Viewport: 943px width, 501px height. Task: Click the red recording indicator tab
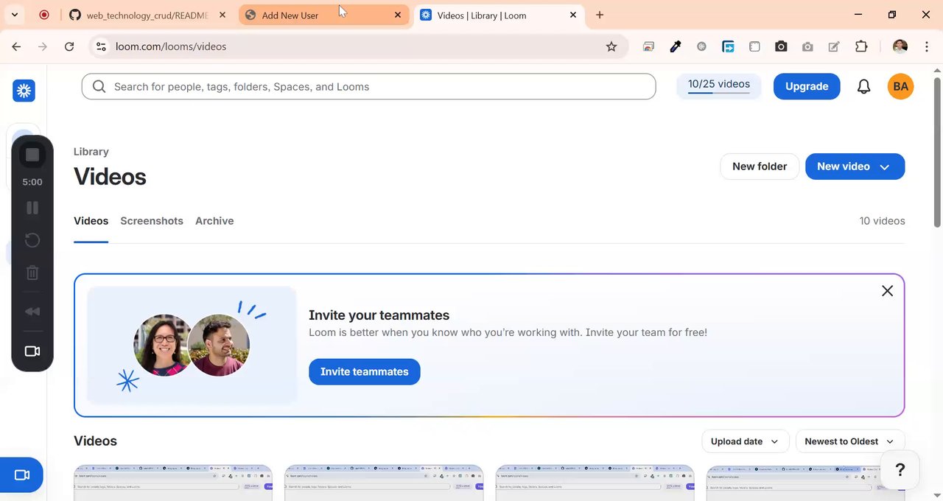pyautogui.click(x=44, y=15)
